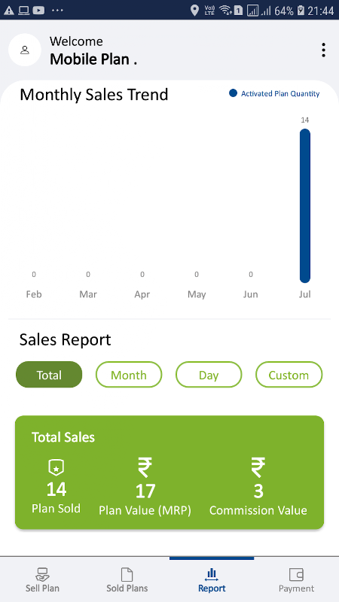Switch sales report to Day

(x=209, y=375)
